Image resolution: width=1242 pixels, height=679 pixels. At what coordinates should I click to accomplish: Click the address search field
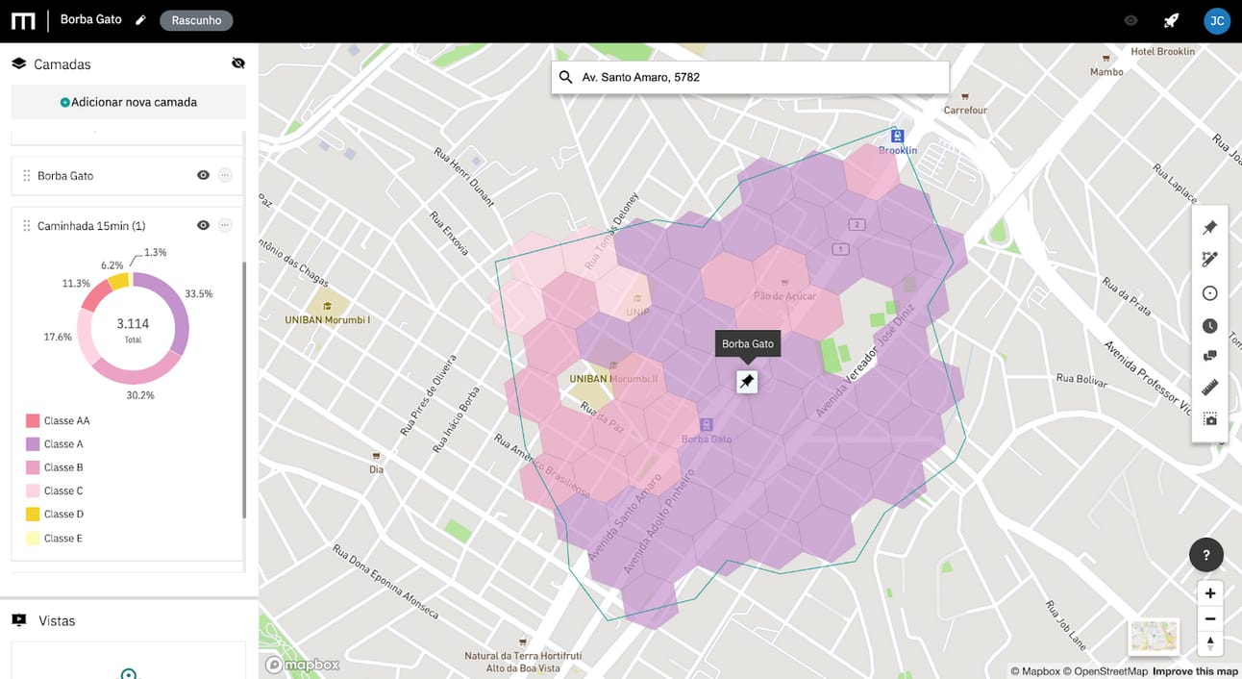pos(750,77)
